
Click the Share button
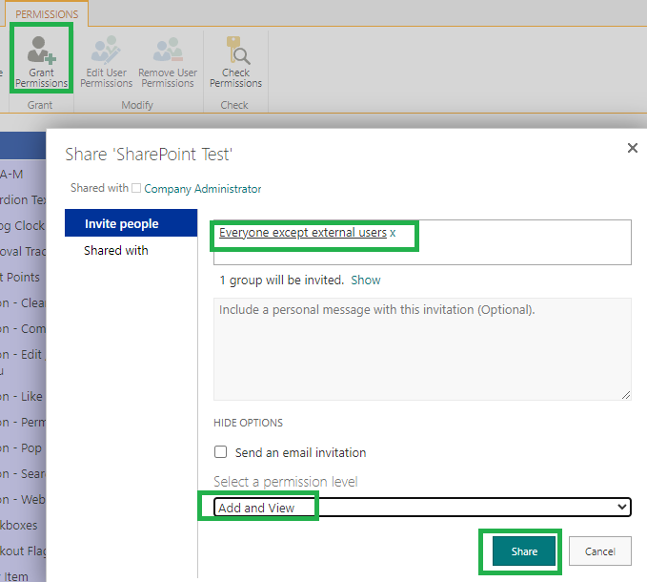point(524,551)
